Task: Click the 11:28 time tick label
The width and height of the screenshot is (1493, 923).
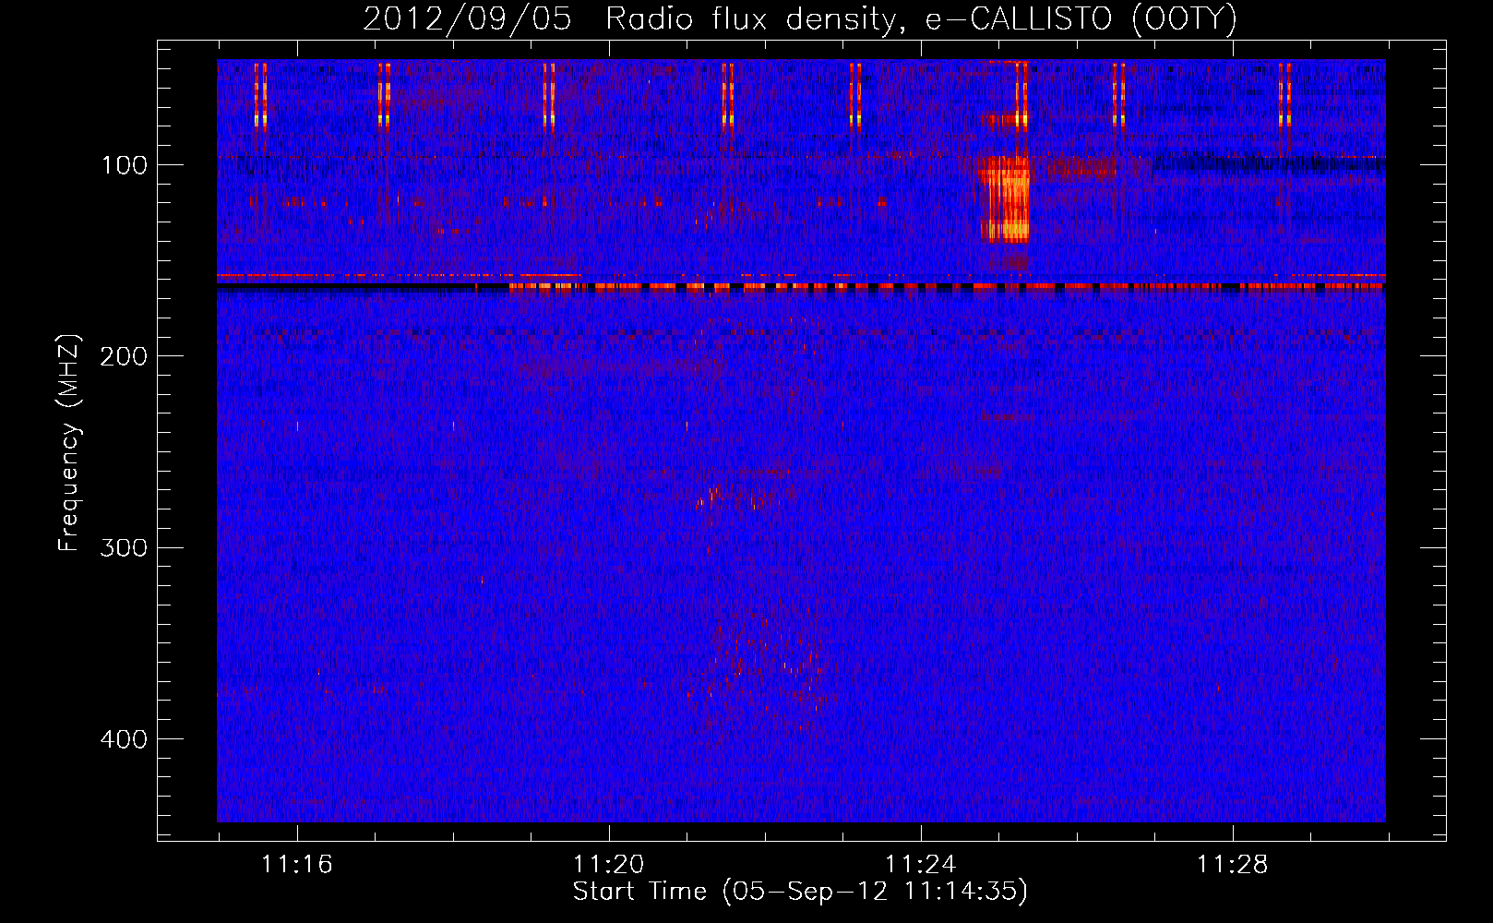Action: click(x=1233, y=865)
